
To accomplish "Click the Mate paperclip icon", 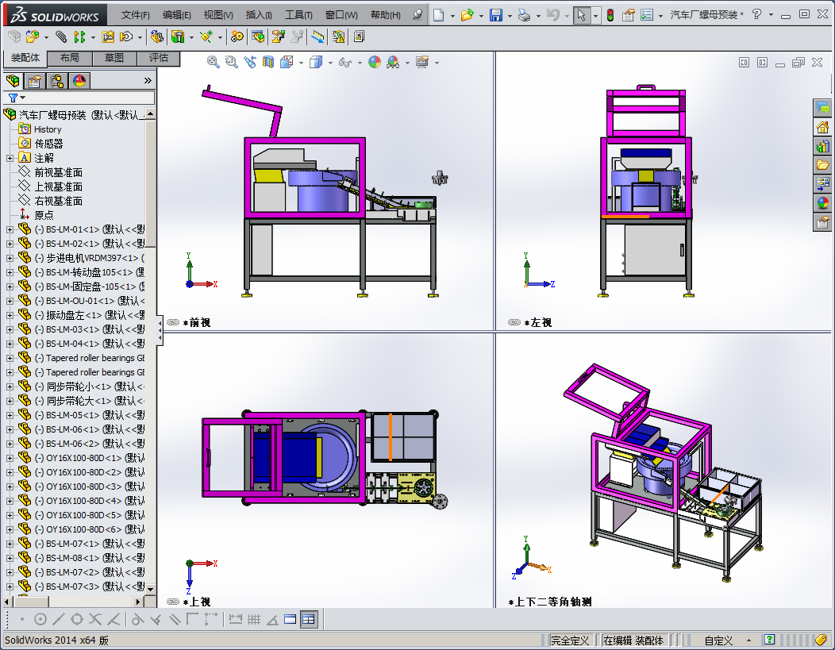I will [x=61, y=37].
